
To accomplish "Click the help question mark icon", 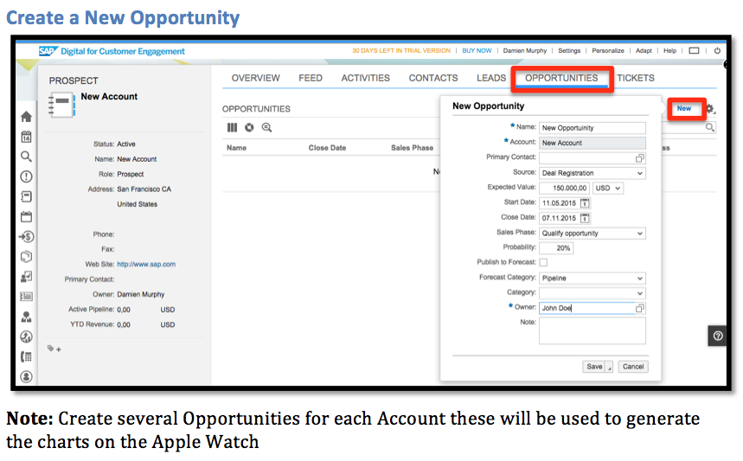I will 718,336.
